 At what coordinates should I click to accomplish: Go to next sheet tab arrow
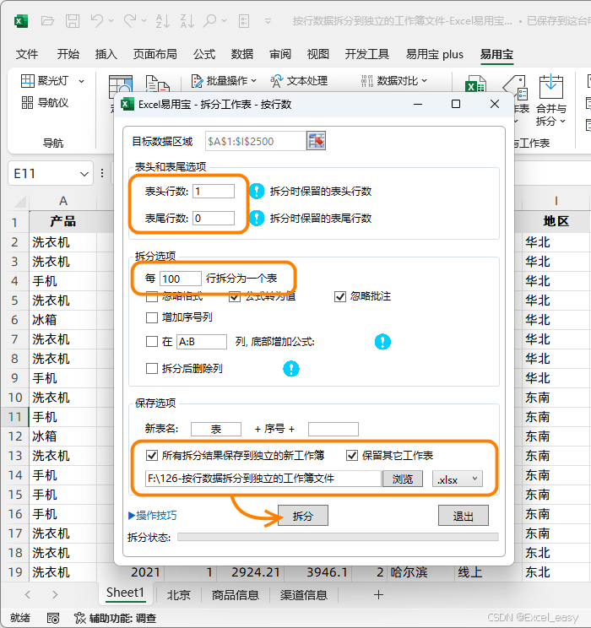pyautogui.click(x=55, y=595)
